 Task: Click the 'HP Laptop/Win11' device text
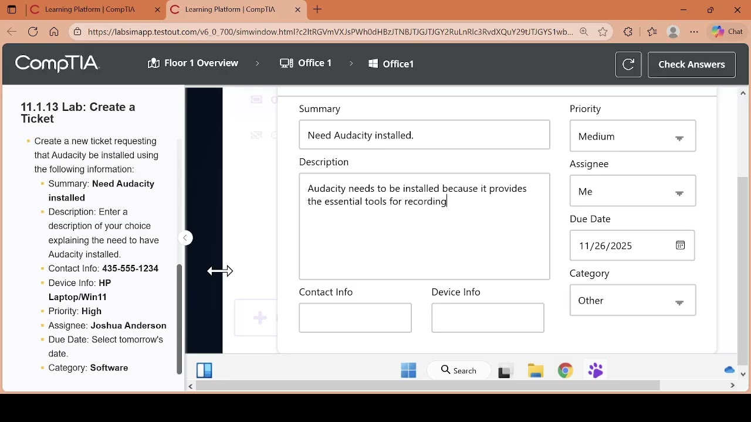[x=79, y=290]
